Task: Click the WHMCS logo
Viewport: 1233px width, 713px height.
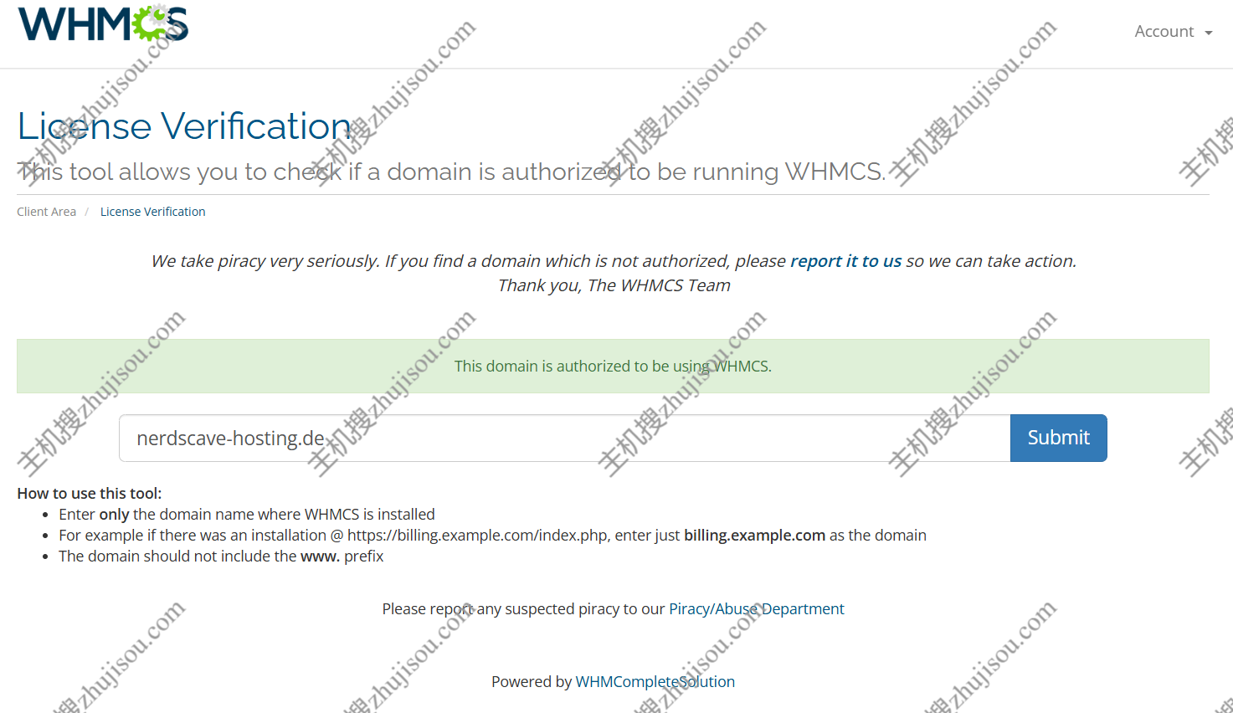Action: coord(103,23)
